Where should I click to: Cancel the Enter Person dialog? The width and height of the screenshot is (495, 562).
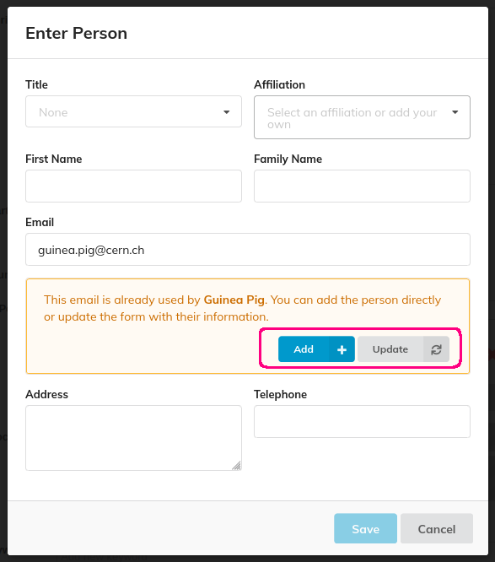437,528
